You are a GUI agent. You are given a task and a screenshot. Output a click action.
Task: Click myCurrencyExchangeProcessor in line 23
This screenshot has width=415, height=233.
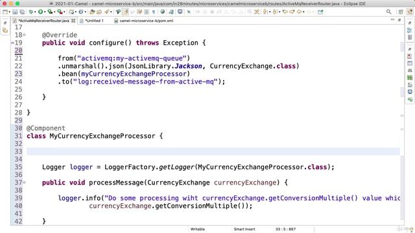click(x=134, y=74)
